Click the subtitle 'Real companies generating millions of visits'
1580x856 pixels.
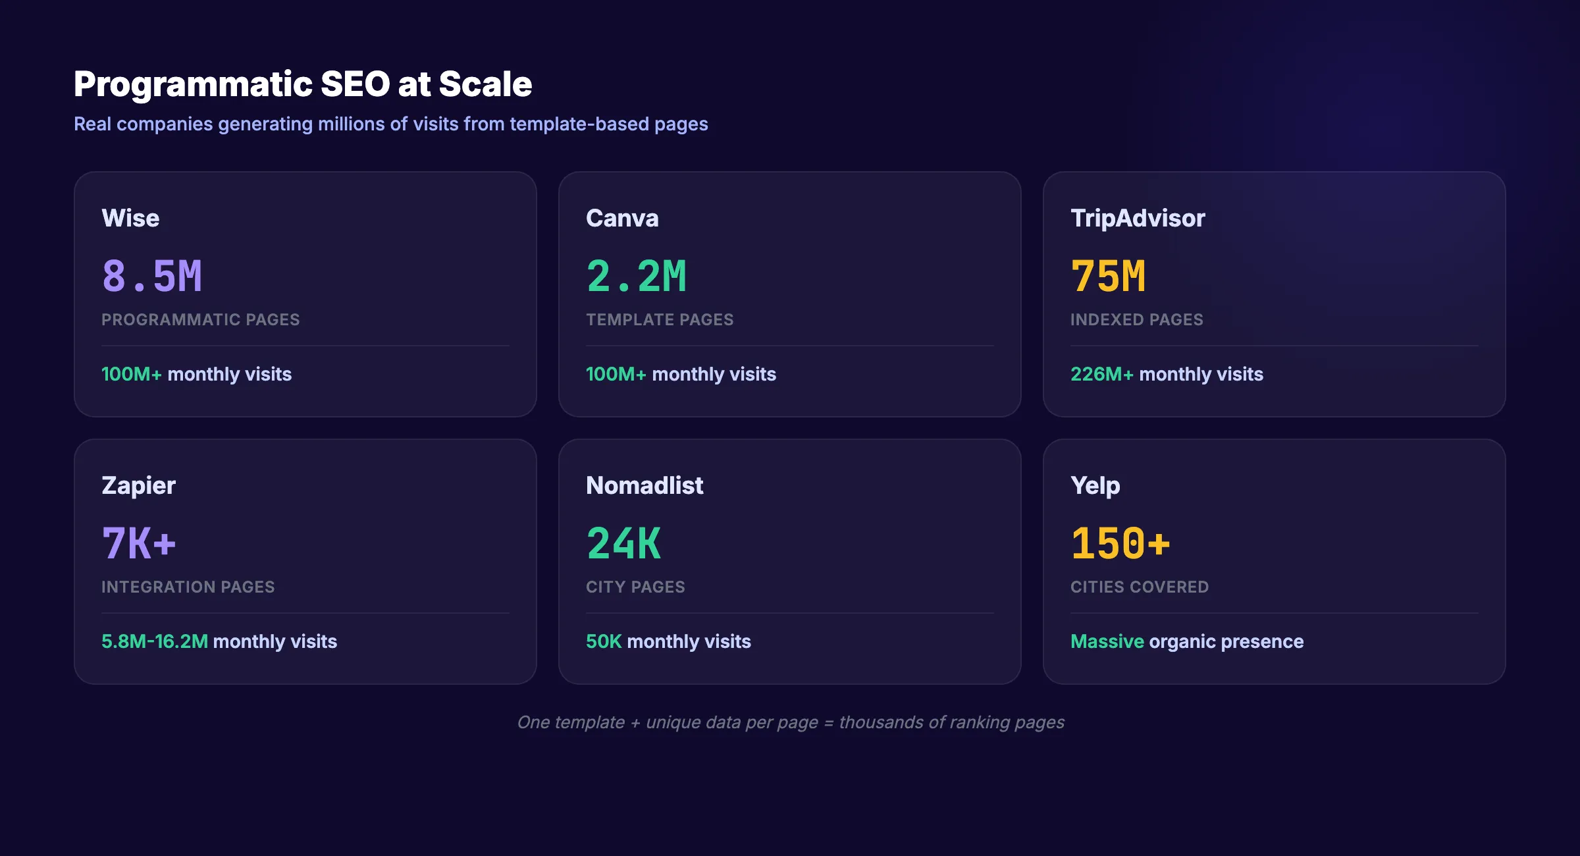[391, 124]
